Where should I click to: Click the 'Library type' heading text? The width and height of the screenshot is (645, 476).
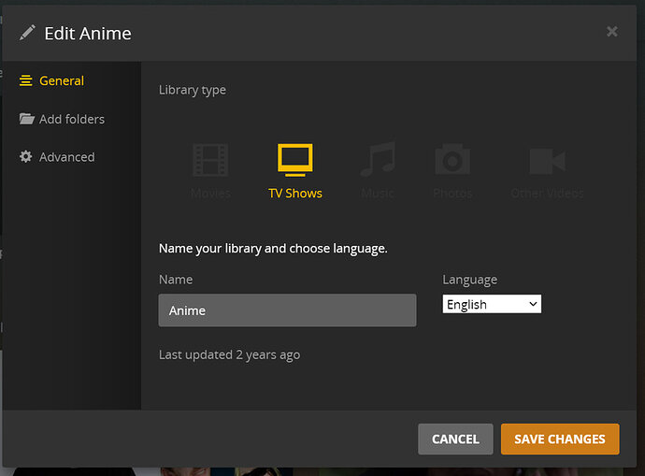(x=193, y=90)
